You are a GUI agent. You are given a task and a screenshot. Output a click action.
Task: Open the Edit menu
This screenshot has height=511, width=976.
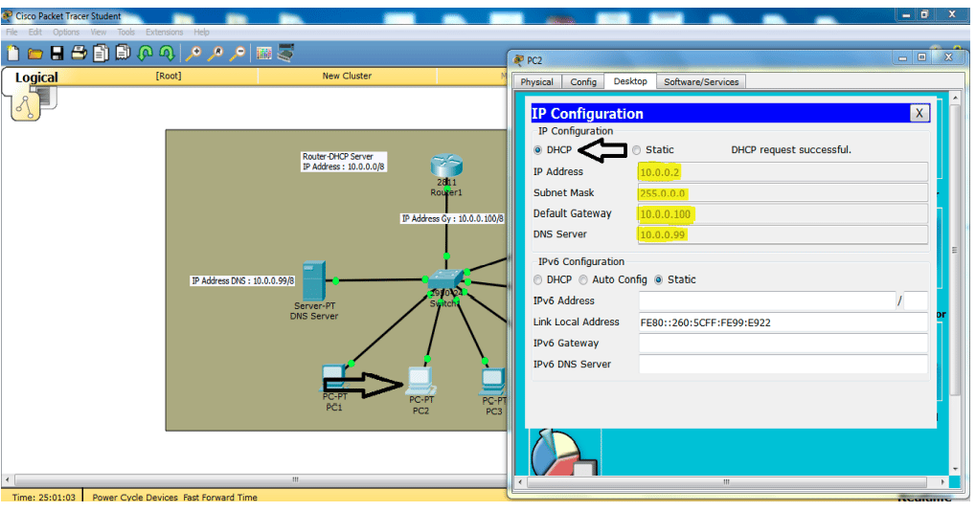34,33
